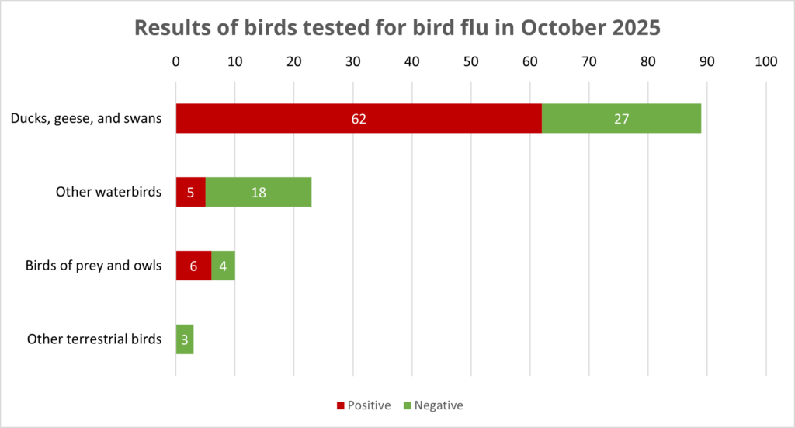795x428 pixels.
Task: Click the red bar labeled 62
Action: click(358, 119)
